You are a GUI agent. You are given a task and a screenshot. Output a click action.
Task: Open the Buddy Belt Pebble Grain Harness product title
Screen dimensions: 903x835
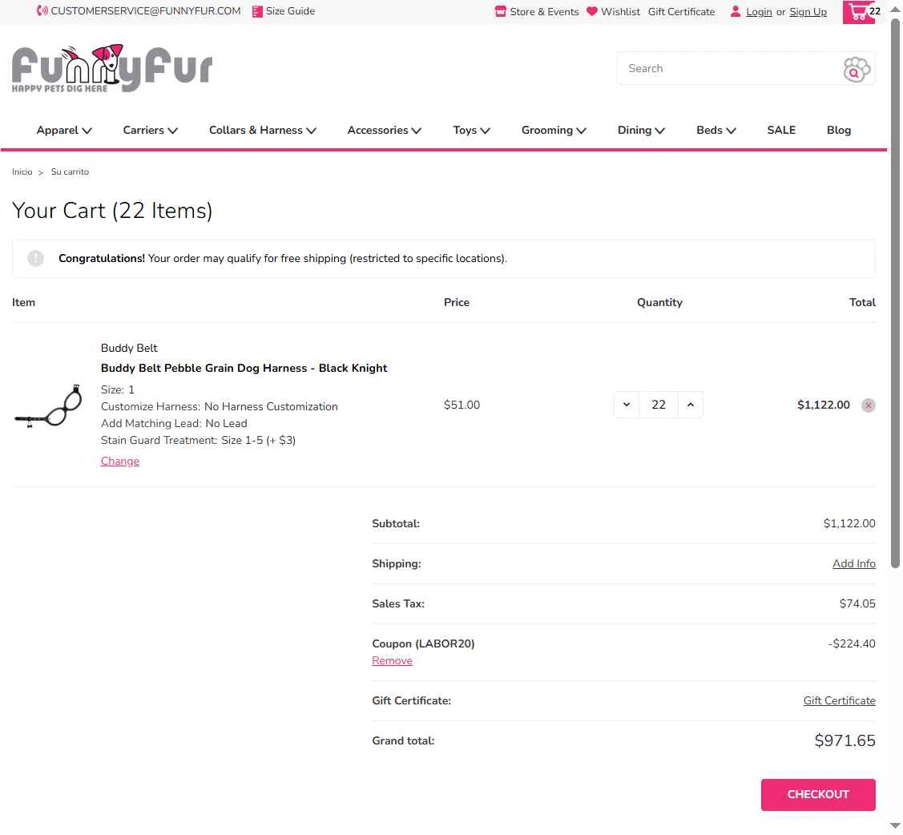[244, 368]
